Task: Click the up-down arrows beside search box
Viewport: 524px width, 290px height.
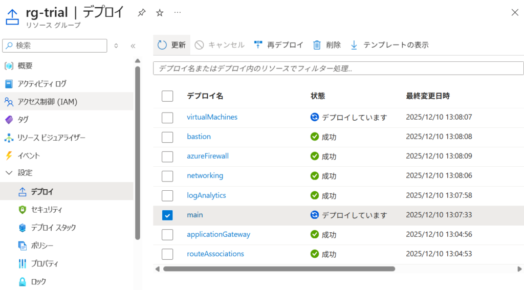Action: (116, 46)
